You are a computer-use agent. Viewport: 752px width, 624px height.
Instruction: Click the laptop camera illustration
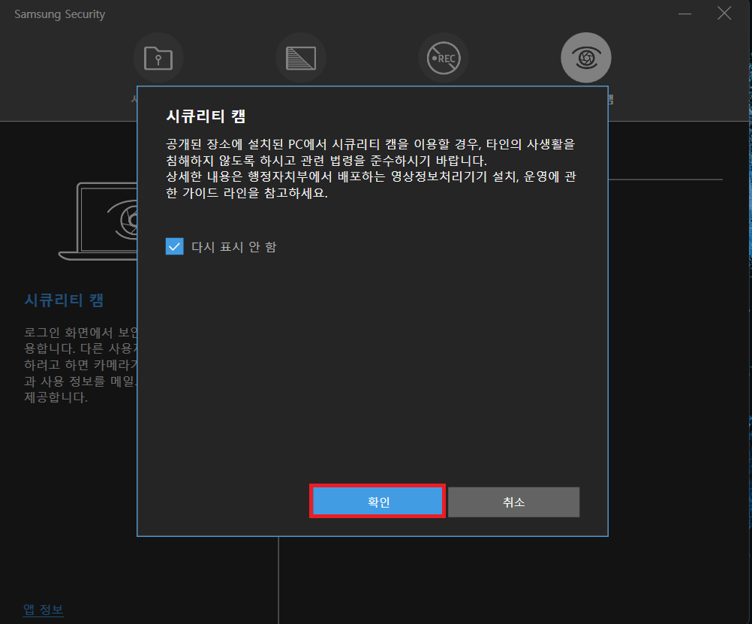[x=98, y=221]
